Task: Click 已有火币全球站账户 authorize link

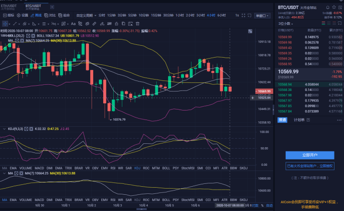Action: point(309,166)
